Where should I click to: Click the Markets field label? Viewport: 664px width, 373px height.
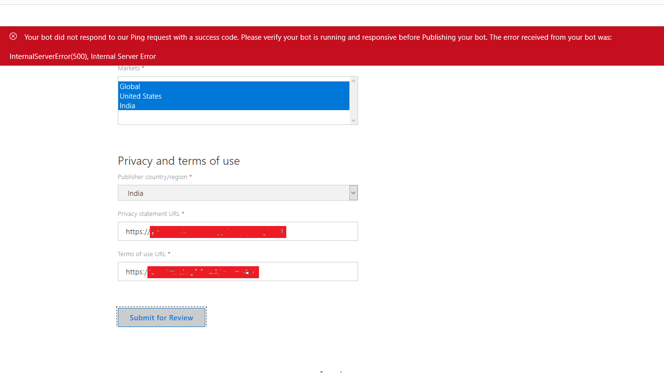coord(131,68)
